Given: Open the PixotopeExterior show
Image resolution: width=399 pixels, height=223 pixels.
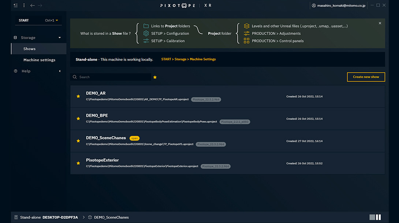Looking at the screenshot, I should pos(102,160).
